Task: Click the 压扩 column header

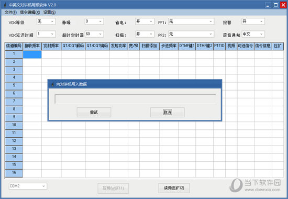Action: 278,46
